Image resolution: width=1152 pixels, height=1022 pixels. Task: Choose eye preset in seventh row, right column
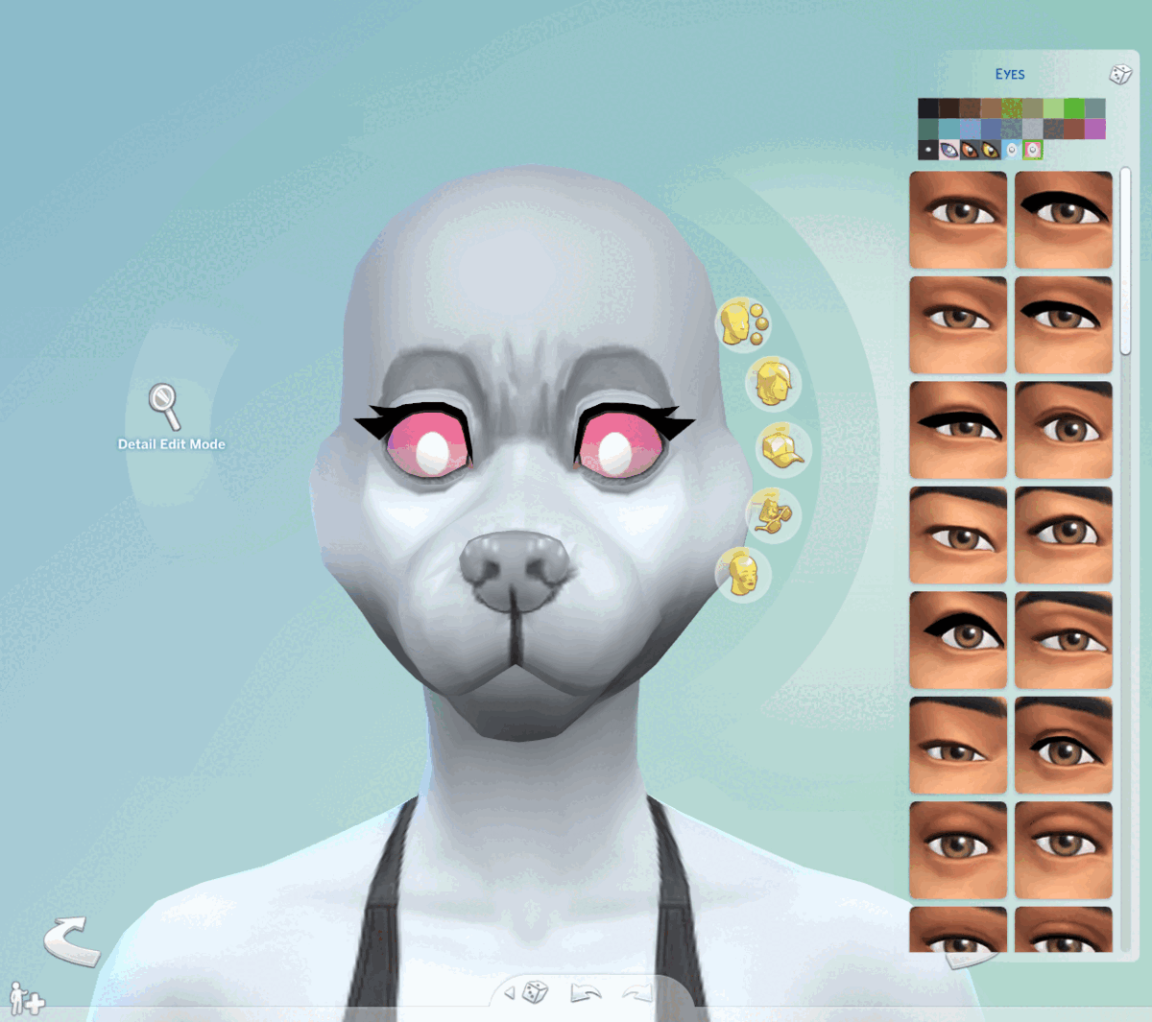pyautogui.click(x=1064, y=850)
